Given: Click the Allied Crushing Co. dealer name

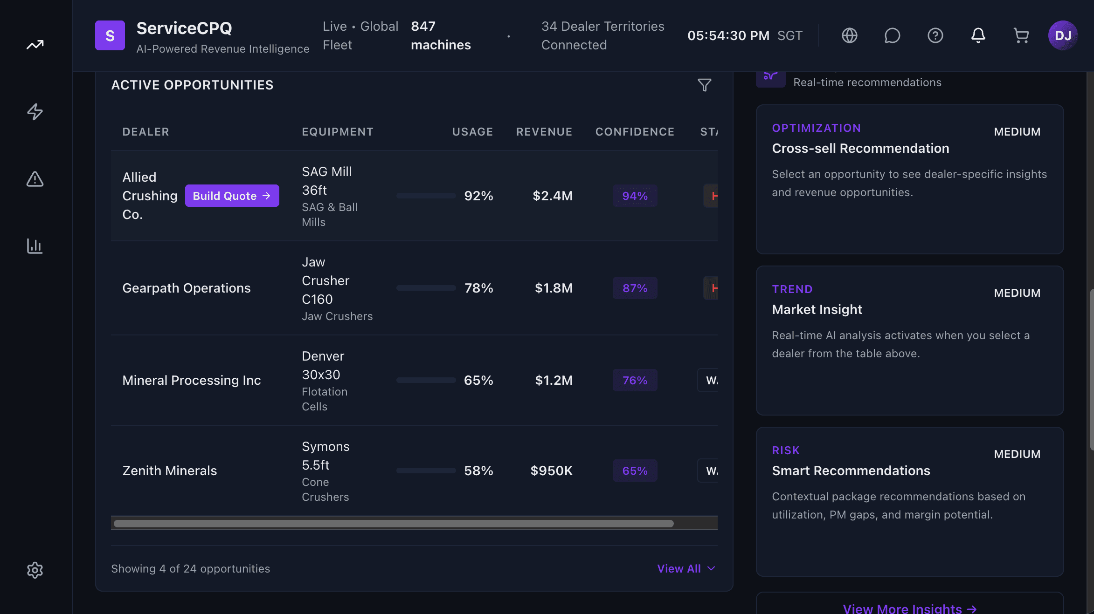Looking at the screenshot, I should coord(150,196).
